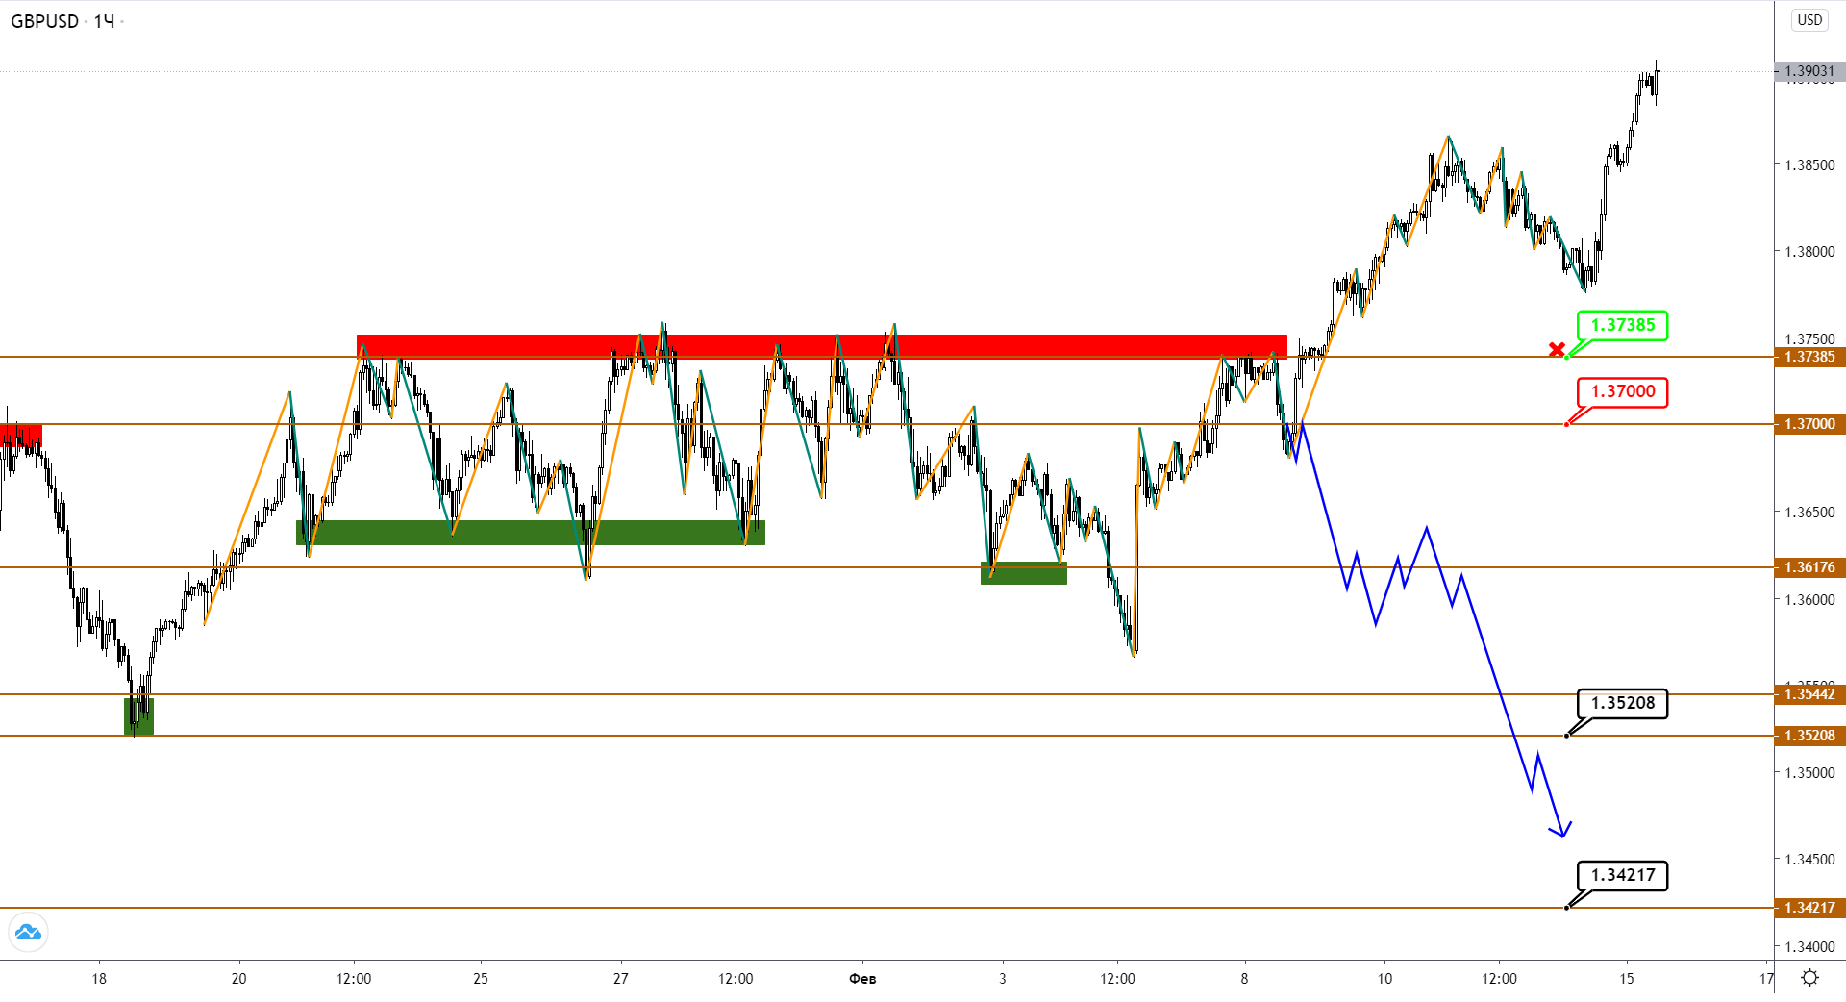The width and height of the screenshot is (1846, 1002).
Task: Select the long red resistance zone rectangle
Action: (x=822, y=346)
